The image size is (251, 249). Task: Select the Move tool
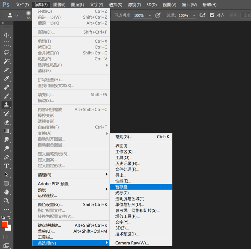point(6,35)
